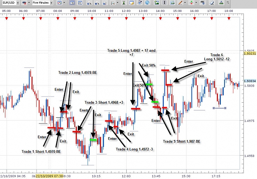The image size is (257, 179).
Task: Click the 14:00 time axis label
Action: coord(160,11)
